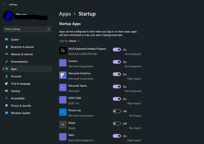Click the Cortana app icon

pos(63,63)
